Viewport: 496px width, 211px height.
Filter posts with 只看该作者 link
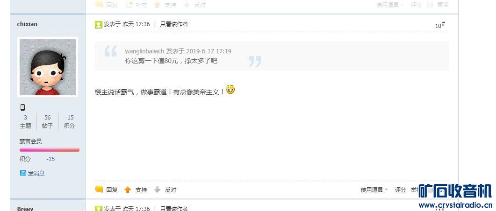174,24
